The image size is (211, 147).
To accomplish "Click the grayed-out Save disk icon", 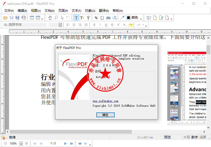I will (12, 18).
